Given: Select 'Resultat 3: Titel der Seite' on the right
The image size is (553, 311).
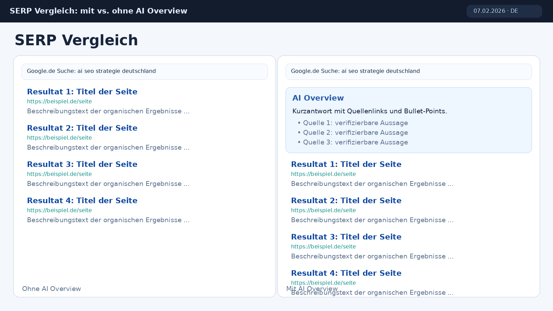Looking at the screenshot, I should click(x=346, y=237).
